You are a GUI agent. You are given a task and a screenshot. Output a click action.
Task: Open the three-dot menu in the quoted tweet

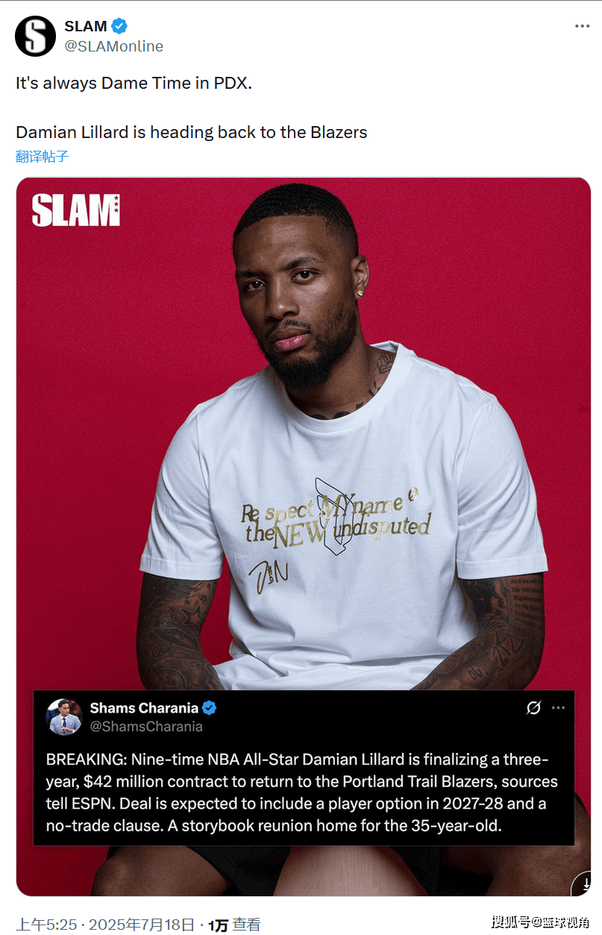click(x=558, y=707)
